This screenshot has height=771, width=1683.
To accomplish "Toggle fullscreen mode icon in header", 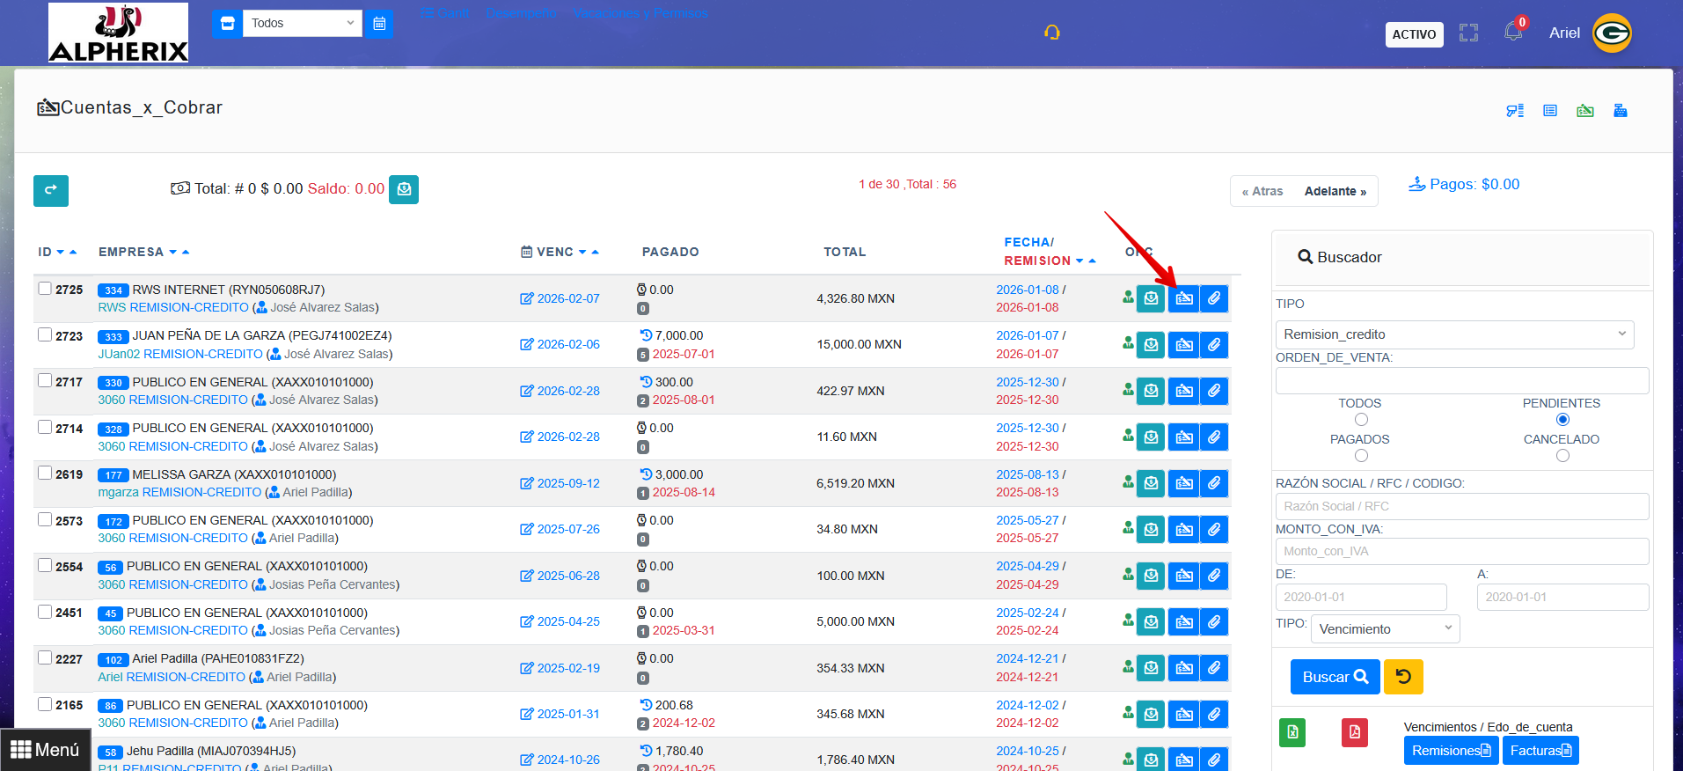I will (x=1468, y=33).
